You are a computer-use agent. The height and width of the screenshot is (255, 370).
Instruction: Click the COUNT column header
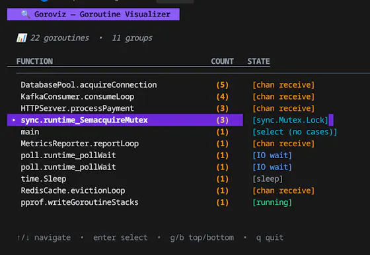coord(222,61)
